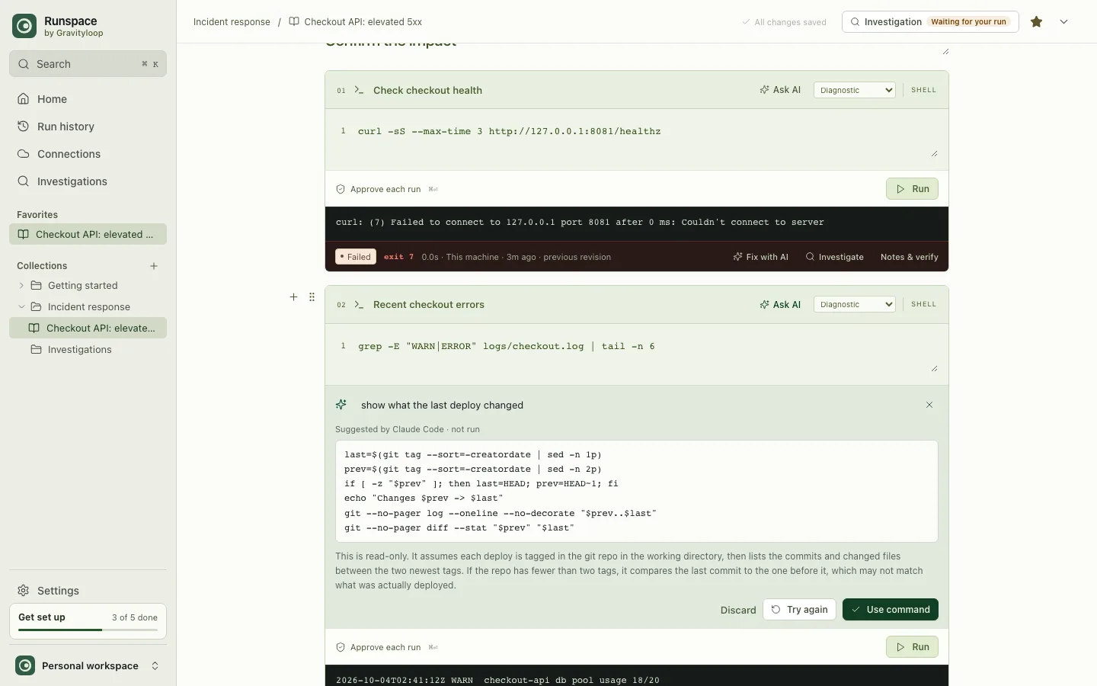Click the Incident response breadcrumb

[232, 22]
